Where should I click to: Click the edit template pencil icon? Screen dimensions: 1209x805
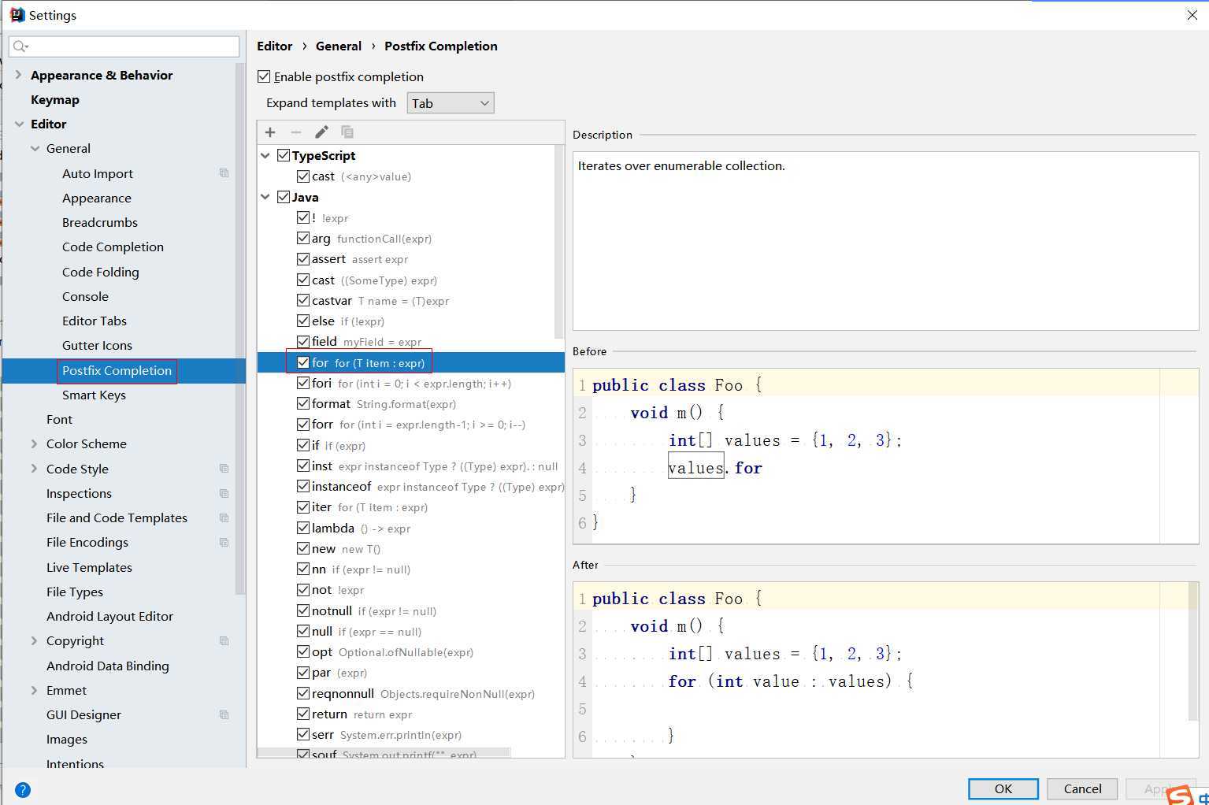(321, 132)
